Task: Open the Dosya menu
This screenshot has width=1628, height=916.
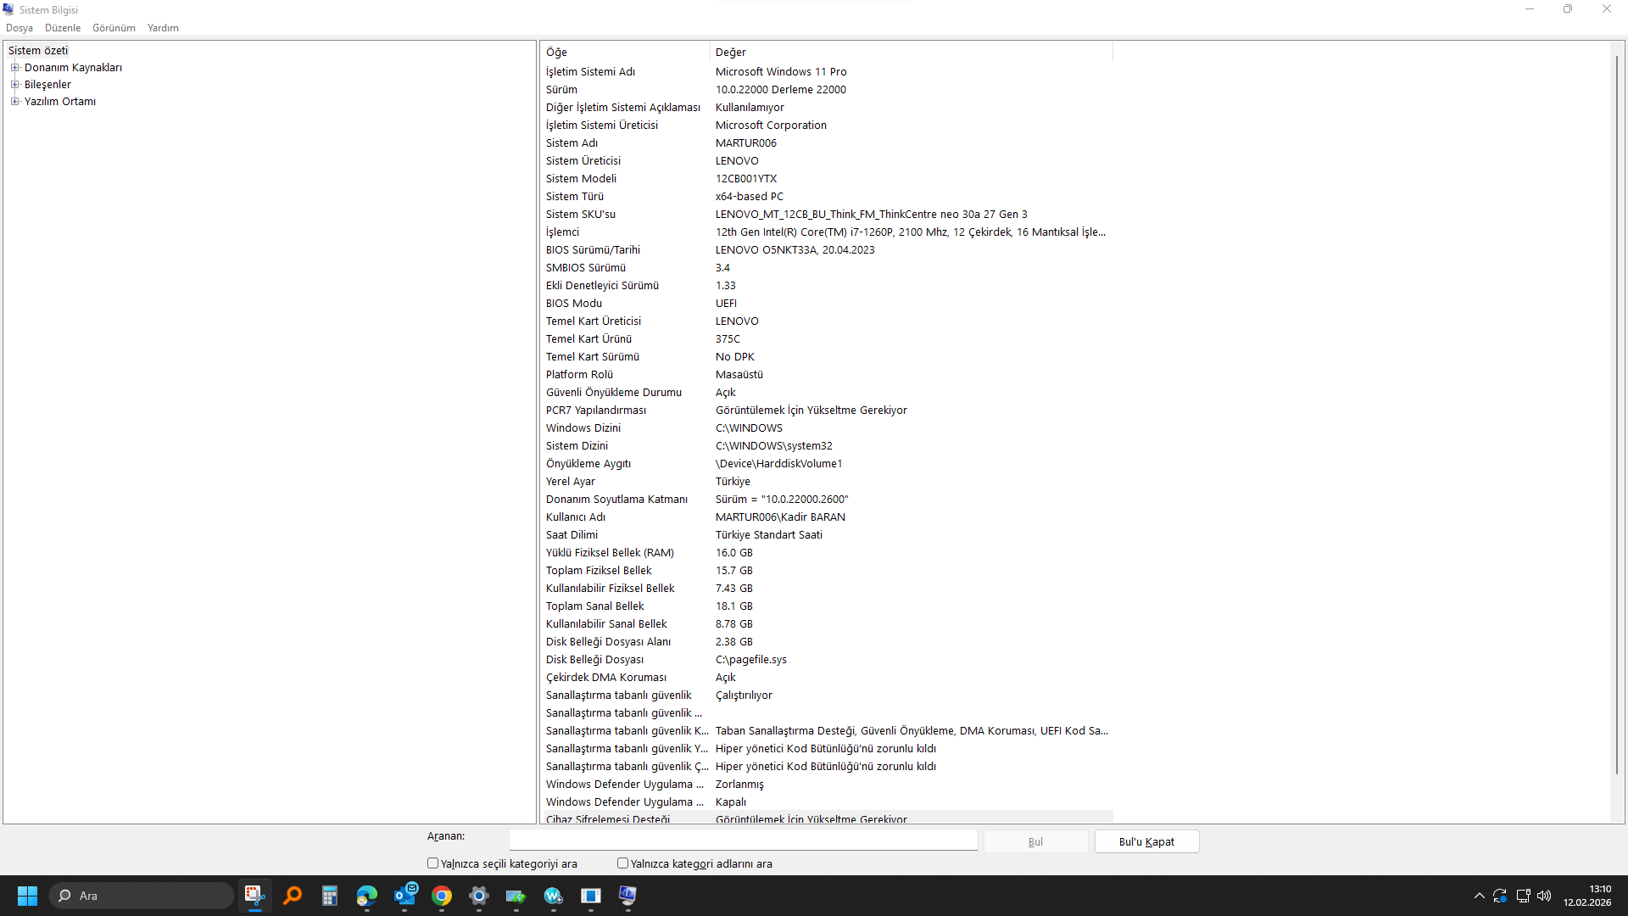Action: click(20, 28)
